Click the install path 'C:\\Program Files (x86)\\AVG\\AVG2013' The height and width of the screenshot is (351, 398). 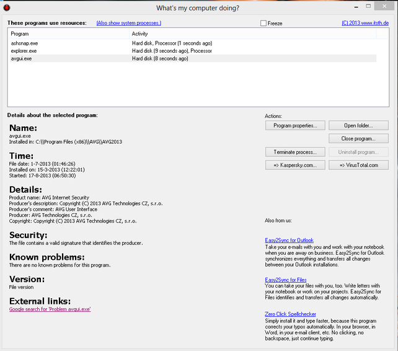point(79,142)
